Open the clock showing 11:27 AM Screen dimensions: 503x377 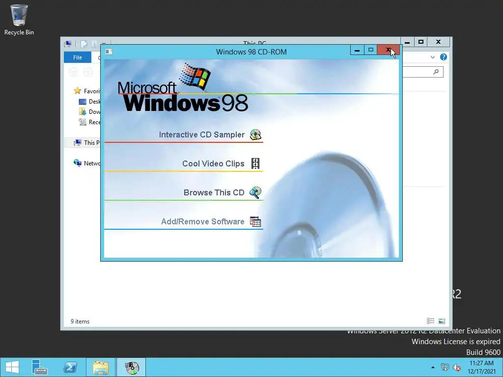481,367
